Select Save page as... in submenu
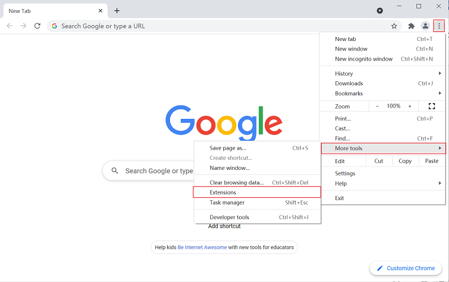Screen dimensions: 449x282 pyautogui.click(x=257, y=148)
